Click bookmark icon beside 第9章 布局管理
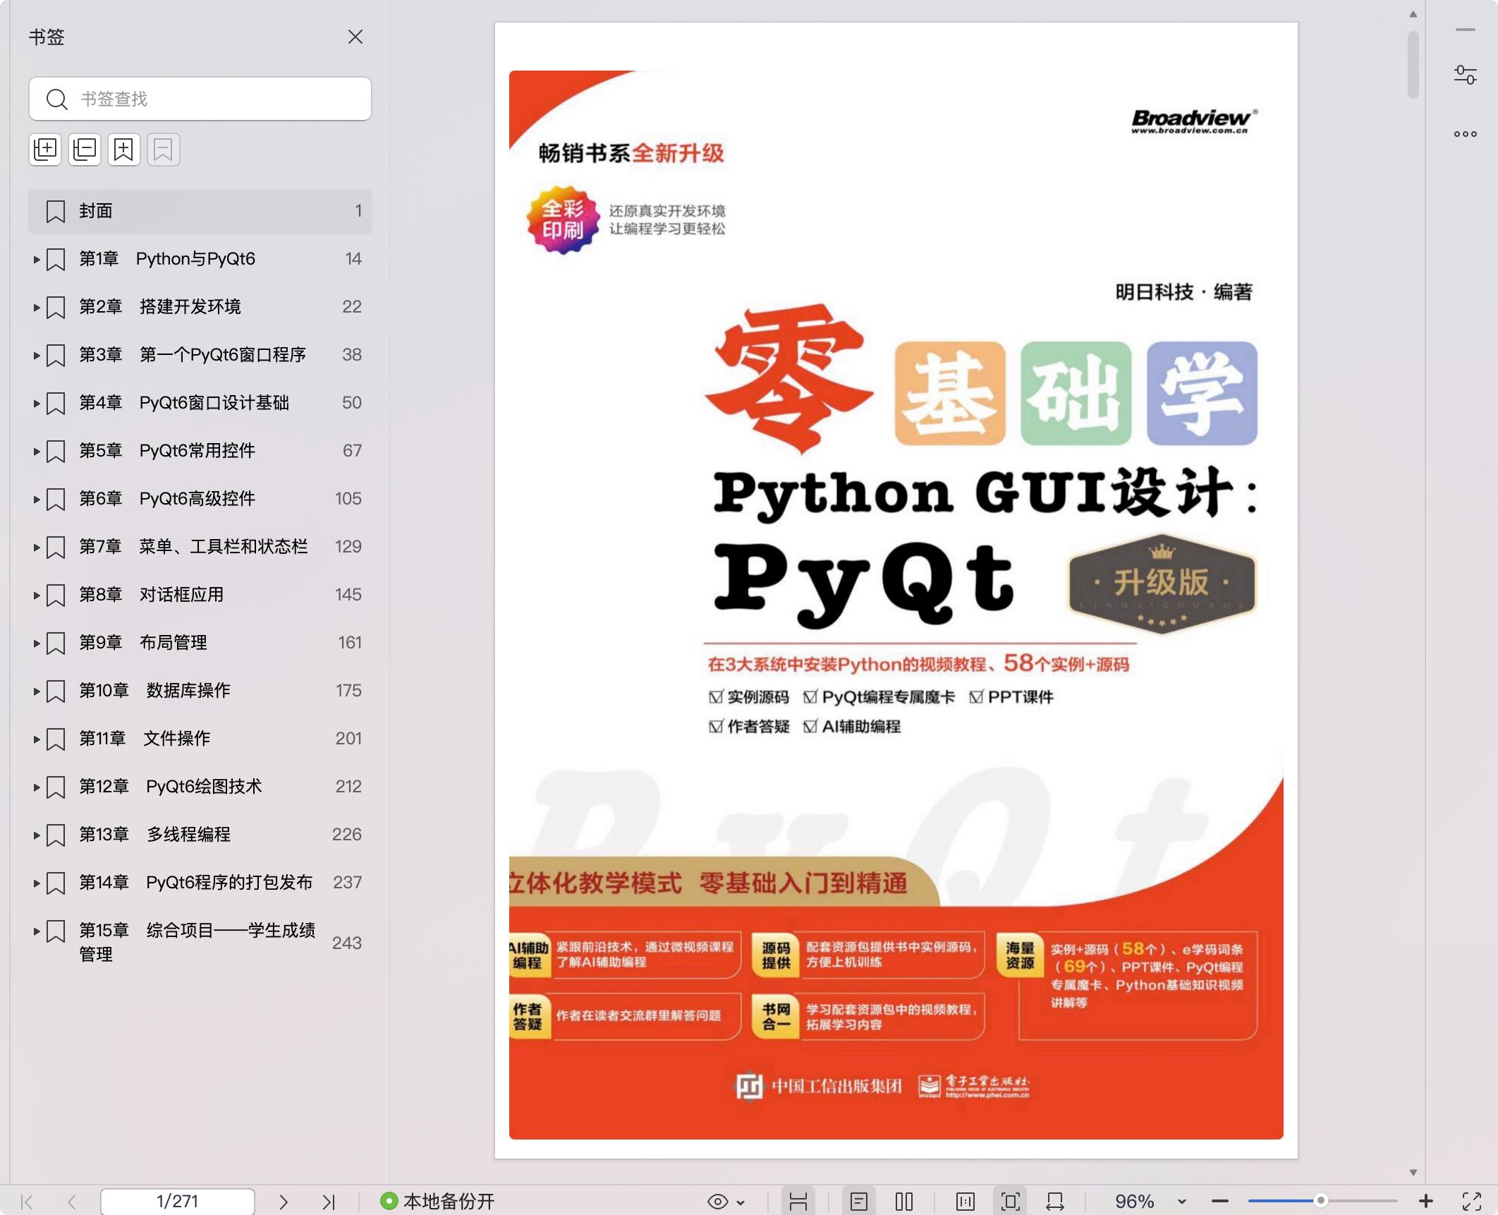Image resolution: width=1498 pixels, height=1215 pixels. point(56,643)
